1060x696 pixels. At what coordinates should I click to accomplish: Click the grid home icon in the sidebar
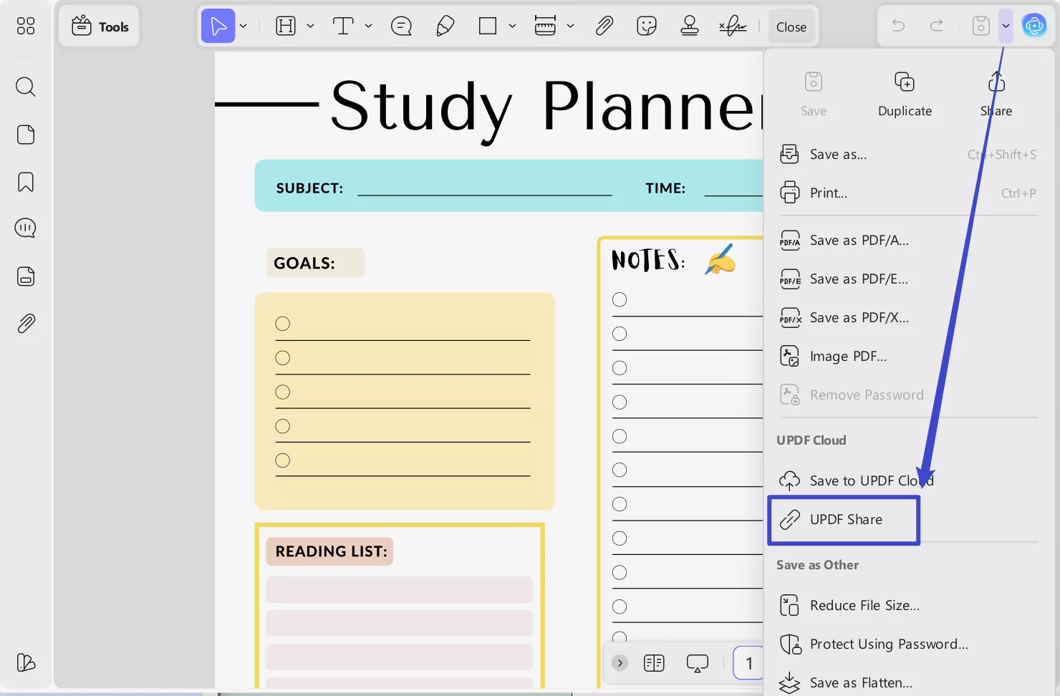pos(26,26)
